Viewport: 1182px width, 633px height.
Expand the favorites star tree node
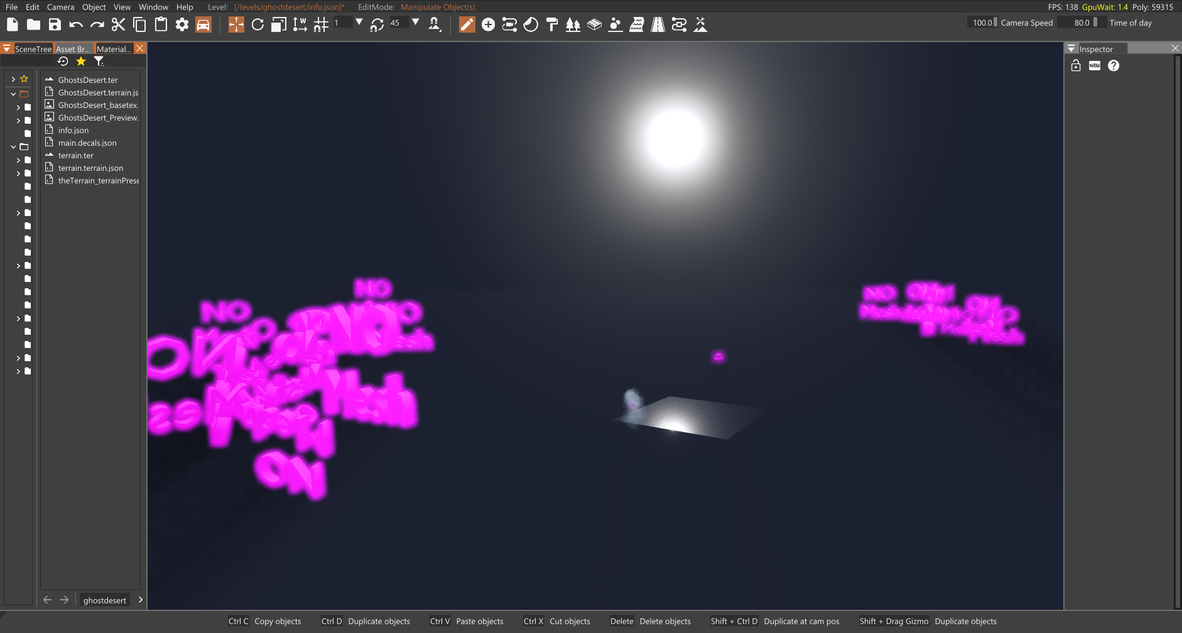point(13,79)
